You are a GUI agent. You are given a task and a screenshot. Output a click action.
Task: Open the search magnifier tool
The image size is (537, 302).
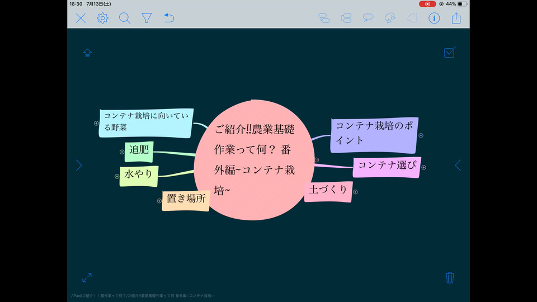point(124,18)
